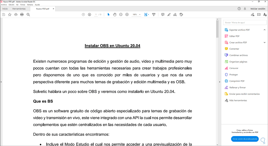Click Iniciar sesión
Viewport: 268px width, 146px height.
[x=258, y=9]
